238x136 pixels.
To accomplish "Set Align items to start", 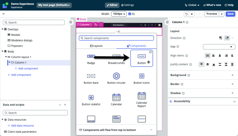I will tap(213, 56).
